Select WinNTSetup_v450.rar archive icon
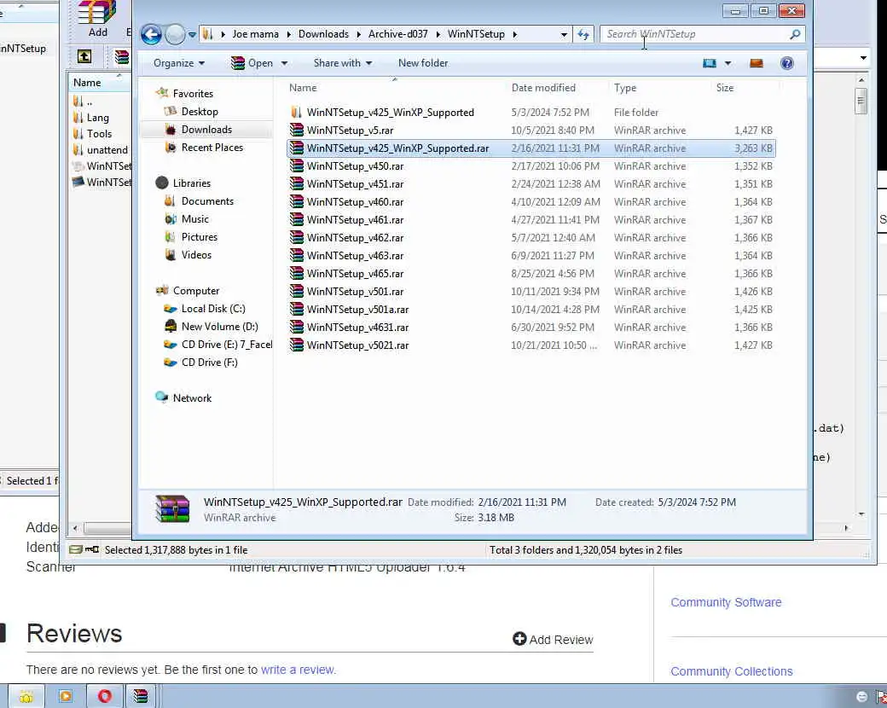Image resolution: width=887 pixels, height=708 pixels. tap(297, 165)
